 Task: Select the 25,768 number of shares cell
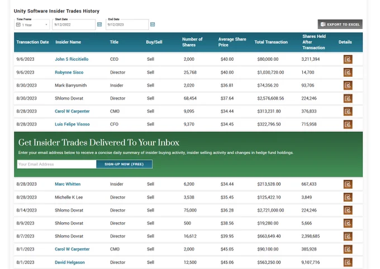tap(190, 72)
